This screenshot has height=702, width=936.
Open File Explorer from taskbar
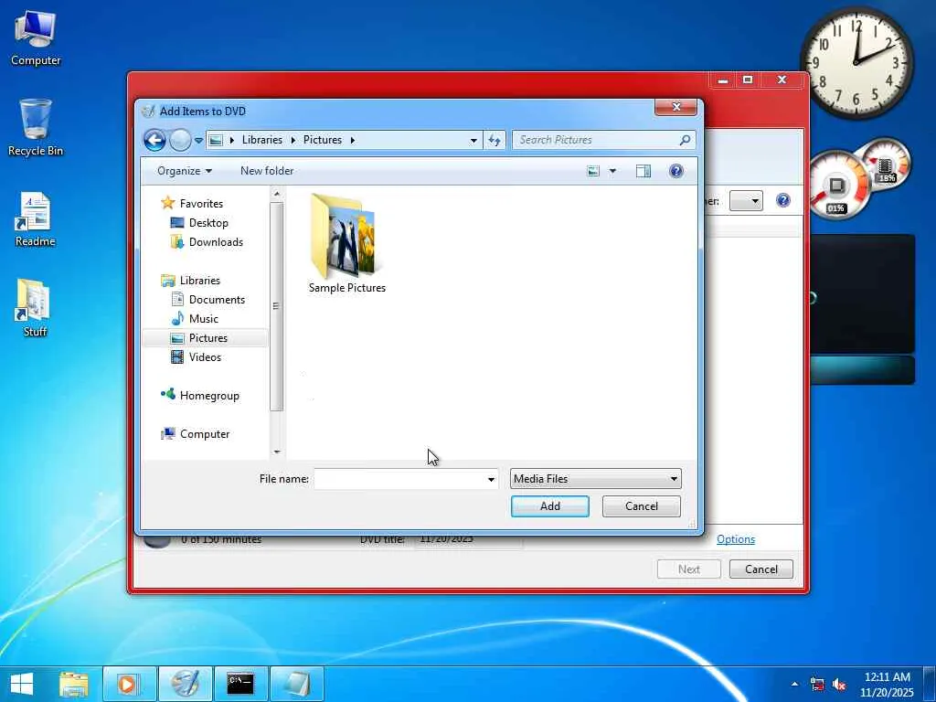73,684
